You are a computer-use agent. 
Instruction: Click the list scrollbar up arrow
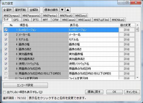pyautogui.click(x=137, y=25)
